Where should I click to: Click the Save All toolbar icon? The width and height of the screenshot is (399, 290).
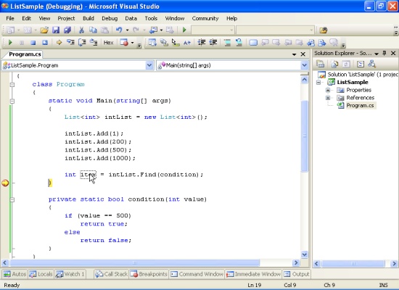pyautogui.click(x=67, y=30)
